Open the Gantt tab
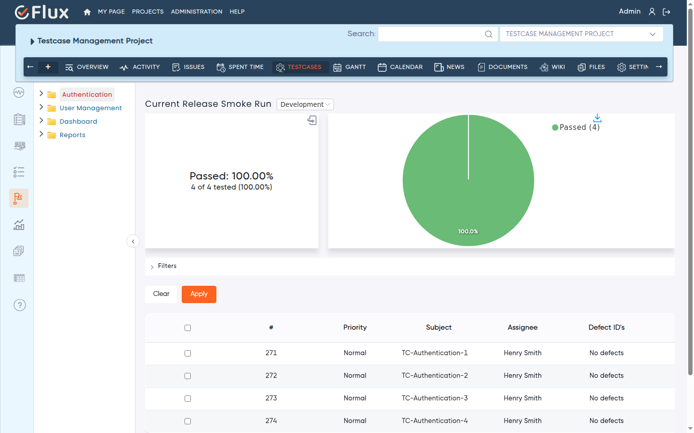This screenshot has width=694, height=433. click(349, 67)
